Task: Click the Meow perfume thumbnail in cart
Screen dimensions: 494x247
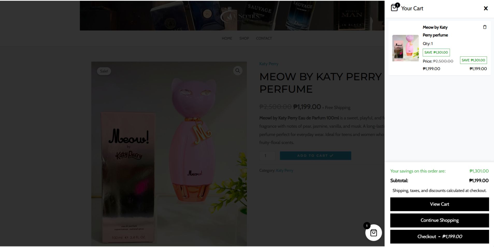Action: tap(405, 48)
